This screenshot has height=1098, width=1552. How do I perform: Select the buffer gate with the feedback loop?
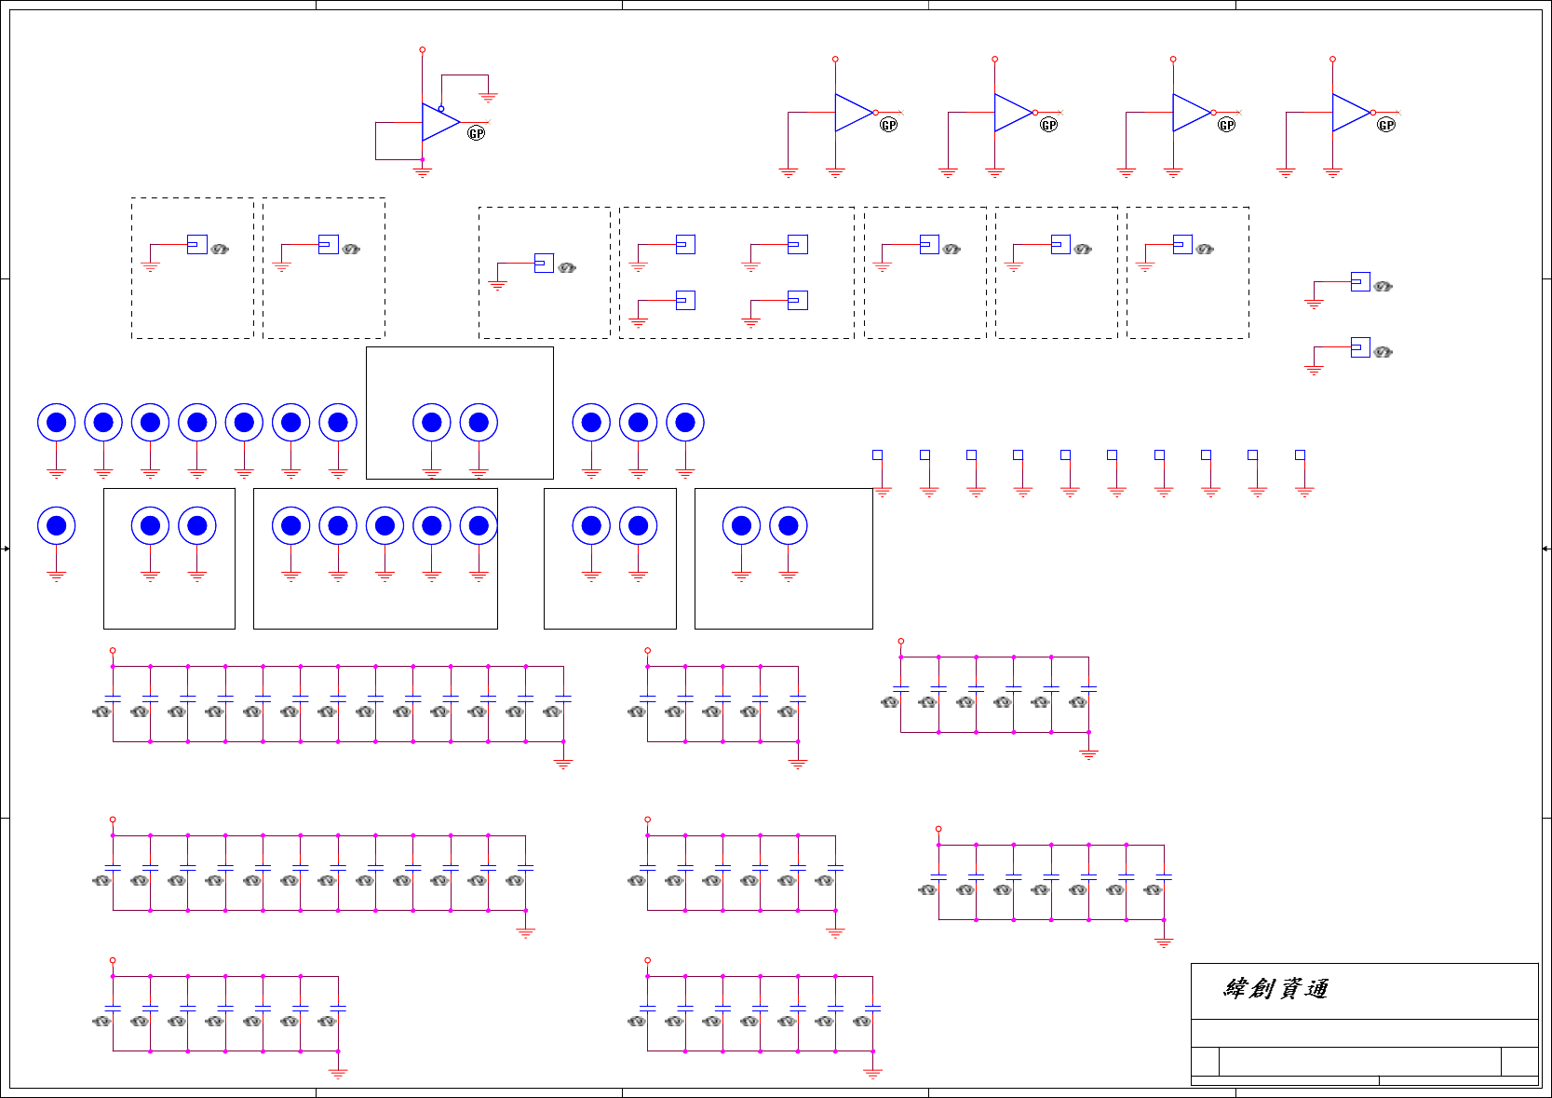441,122
